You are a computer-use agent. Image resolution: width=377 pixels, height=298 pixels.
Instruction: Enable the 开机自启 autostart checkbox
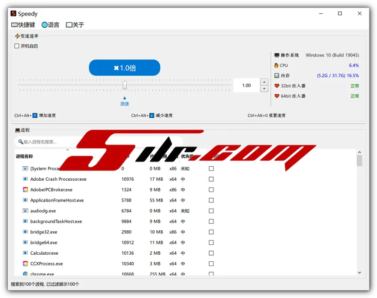pyautogui.click(x=17, y=46)
